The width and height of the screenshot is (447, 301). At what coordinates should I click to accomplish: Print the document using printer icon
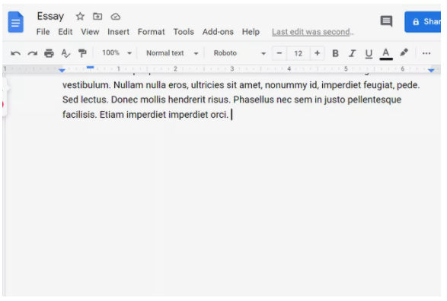click(x=49, y=53)
